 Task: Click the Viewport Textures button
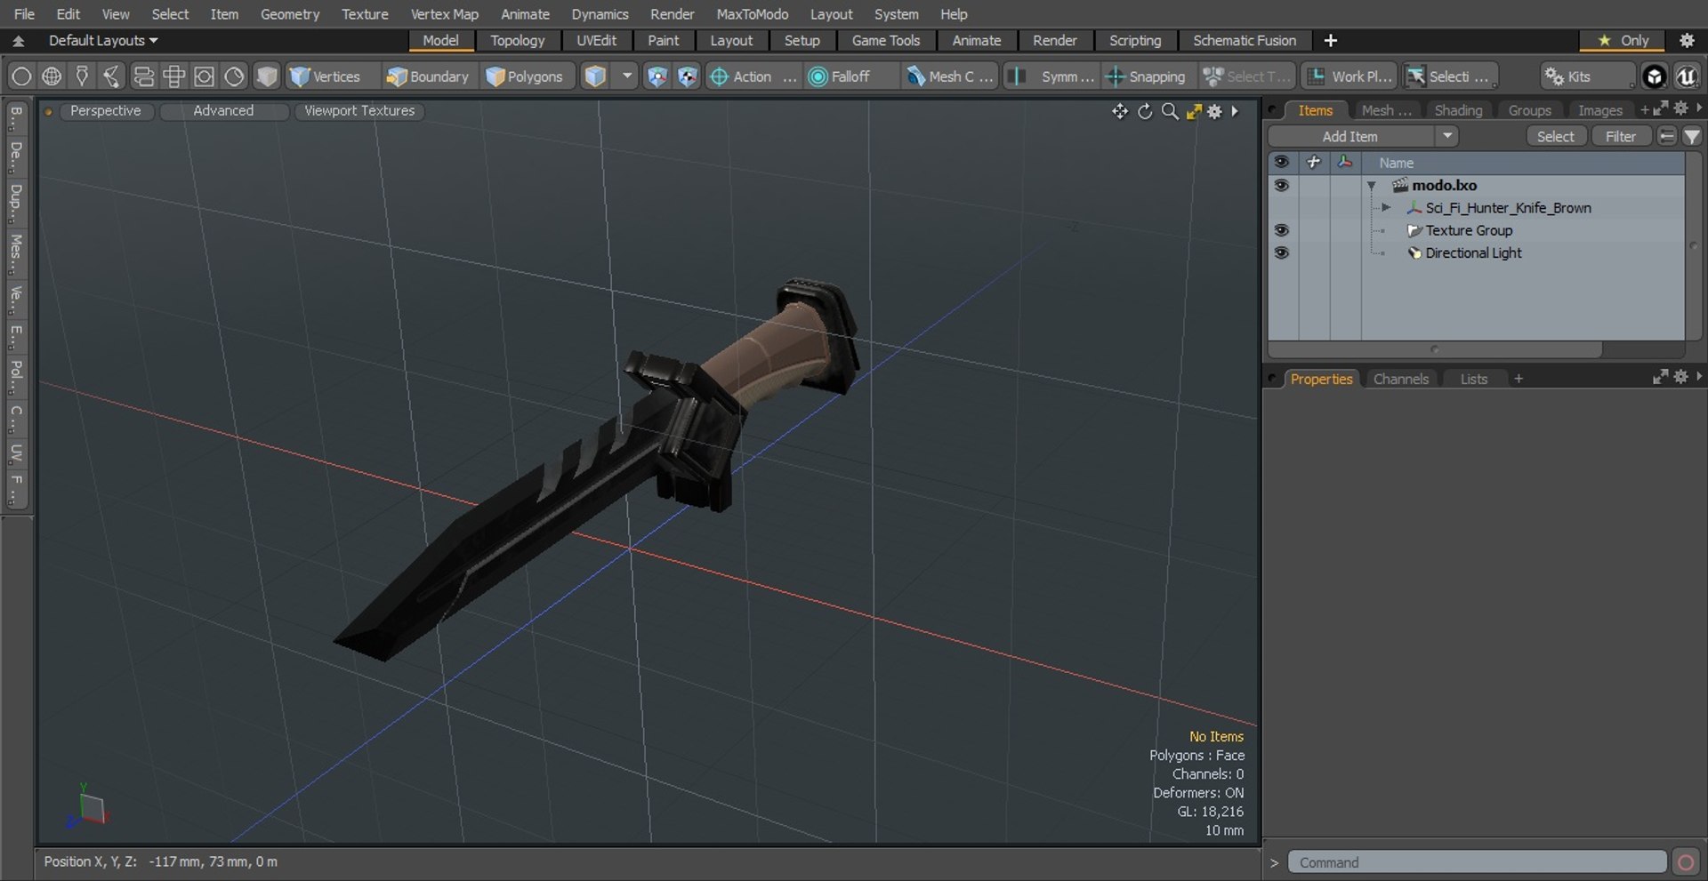359,111
